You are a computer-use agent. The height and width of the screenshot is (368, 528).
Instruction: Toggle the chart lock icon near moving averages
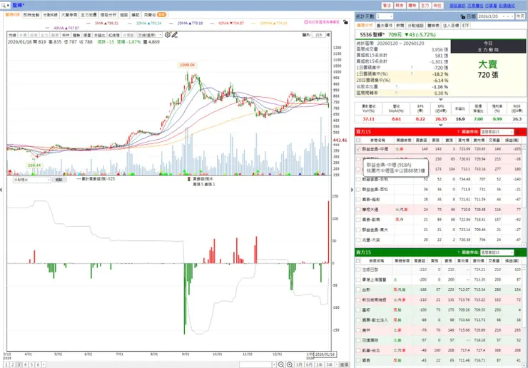click(345, 22)
